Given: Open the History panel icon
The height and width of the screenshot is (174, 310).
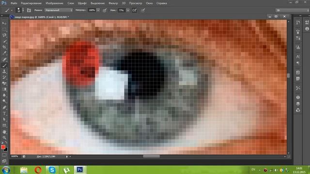Looking at the screenshot, I should coord(298,23).
